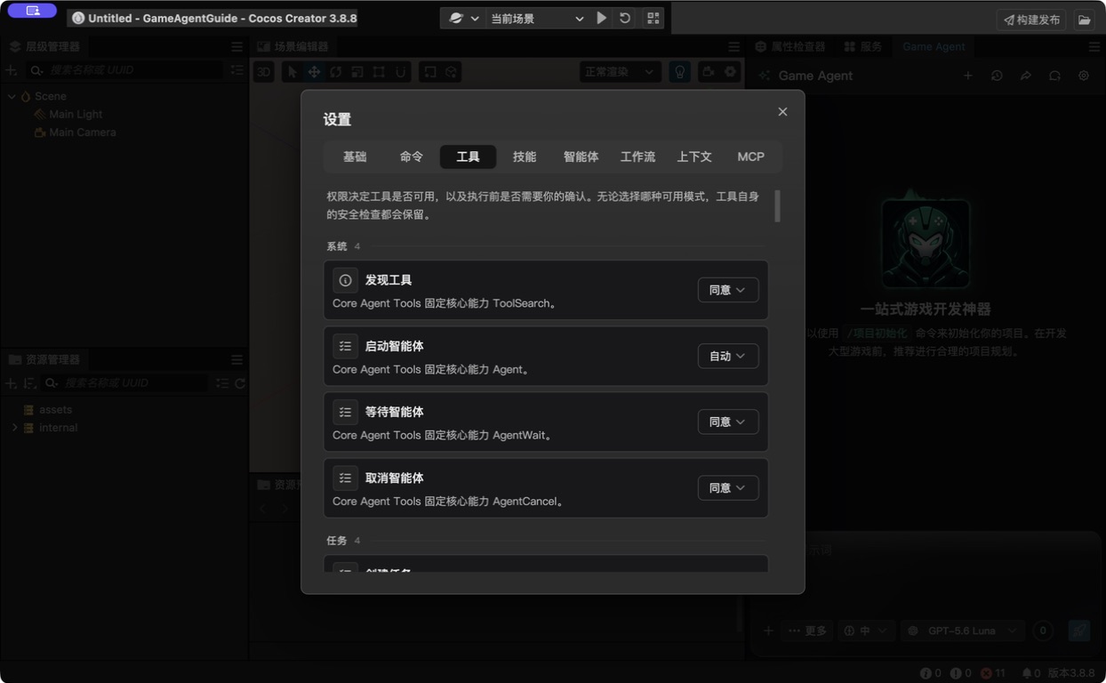This screenshot has height=683, width=1106.
Task: Switch to the 智能体 settings tab
Action: click(x=581, y=157)
